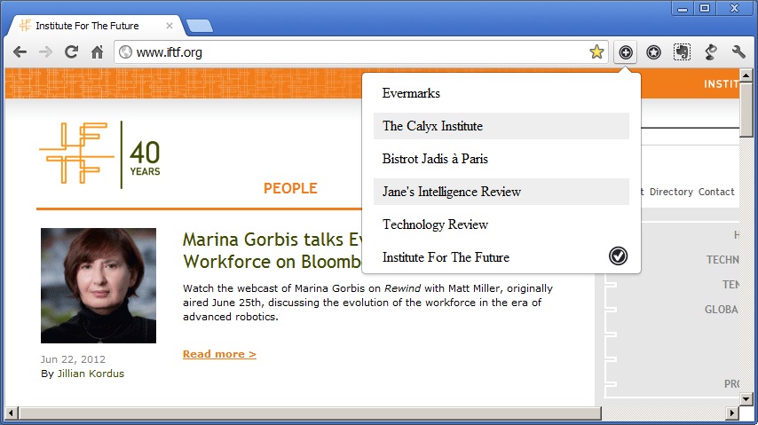Go back with the browser back arrow
This screenshot has width=758, height=425.
pyautogui.click(x=20, y=51)
